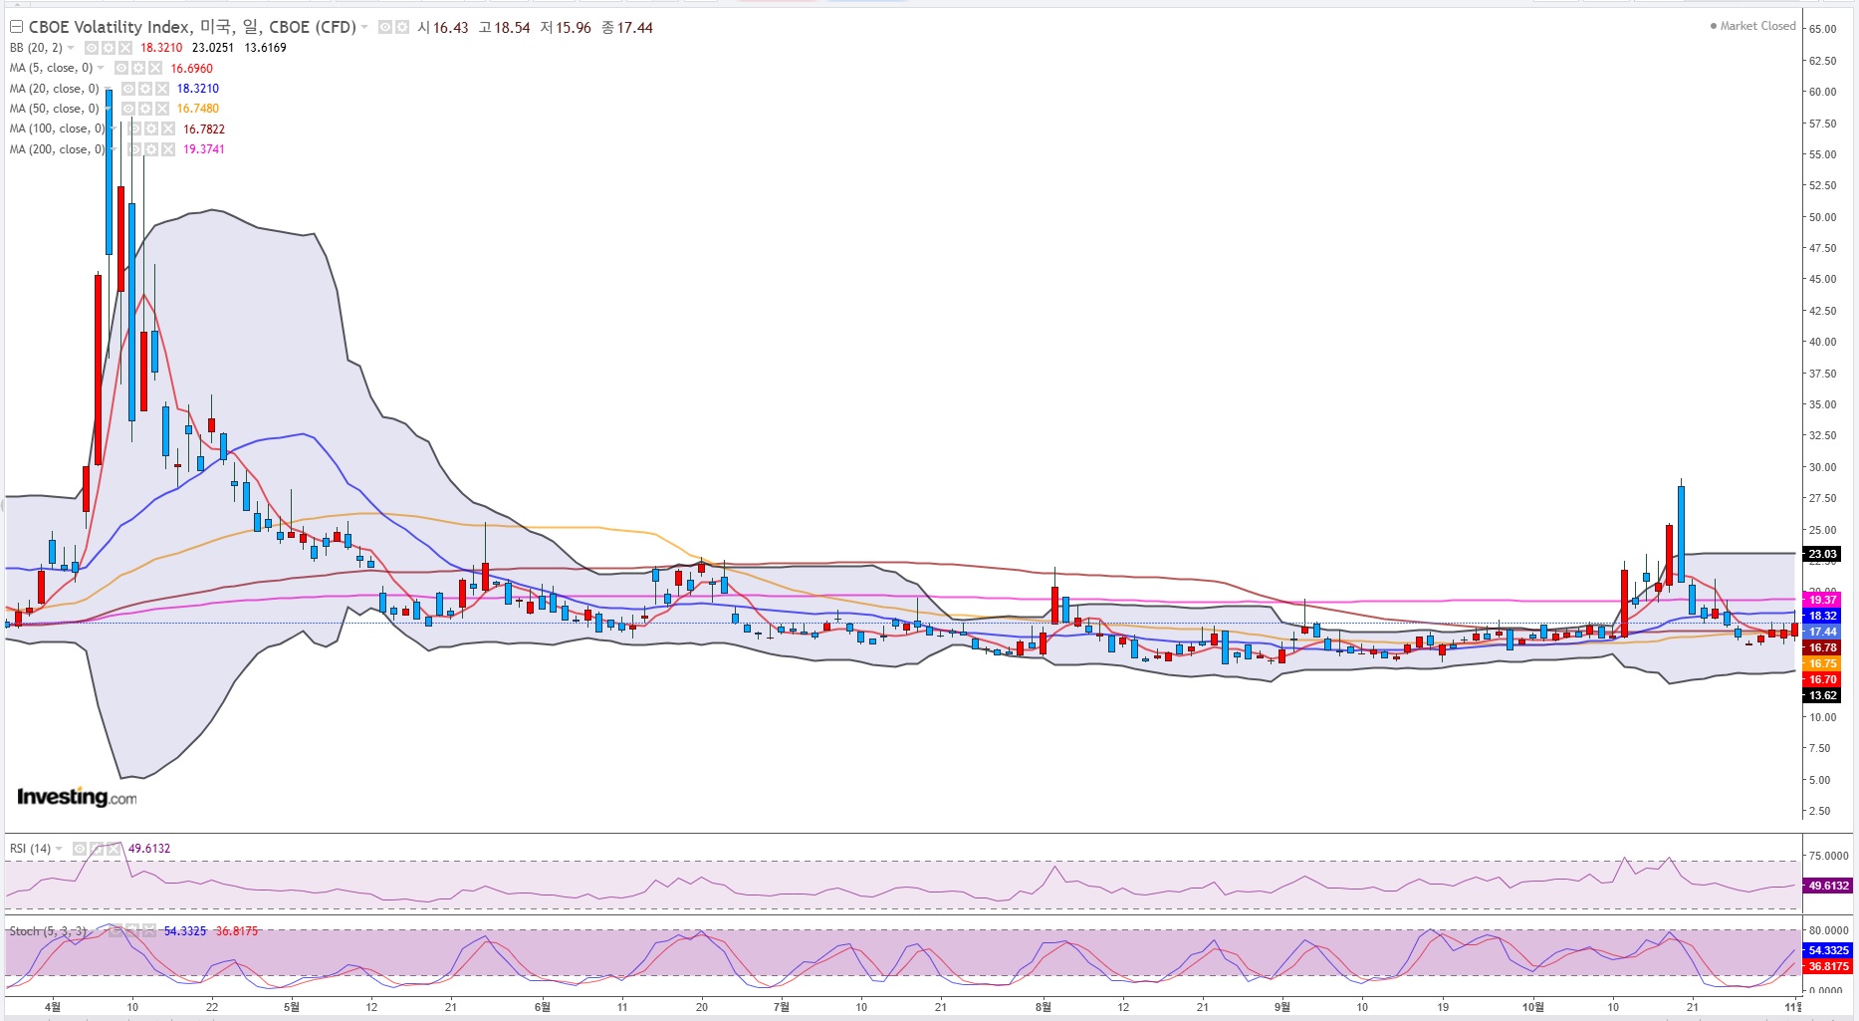Click the 17.44 last price label
Viewport: 1859px width, 1021px height.
[x=1822, y=632]
